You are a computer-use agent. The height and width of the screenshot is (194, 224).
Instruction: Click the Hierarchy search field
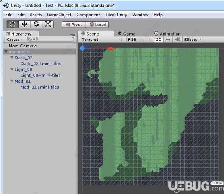click(50, 39)
